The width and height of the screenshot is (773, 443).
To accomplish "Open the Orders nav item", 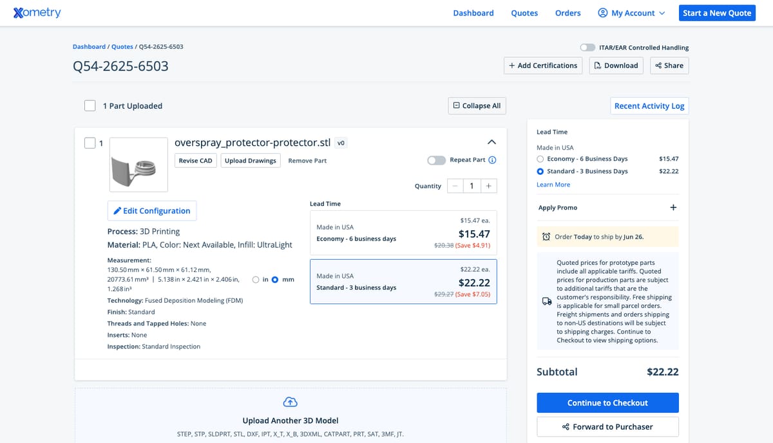I will (x=568, y=13).
